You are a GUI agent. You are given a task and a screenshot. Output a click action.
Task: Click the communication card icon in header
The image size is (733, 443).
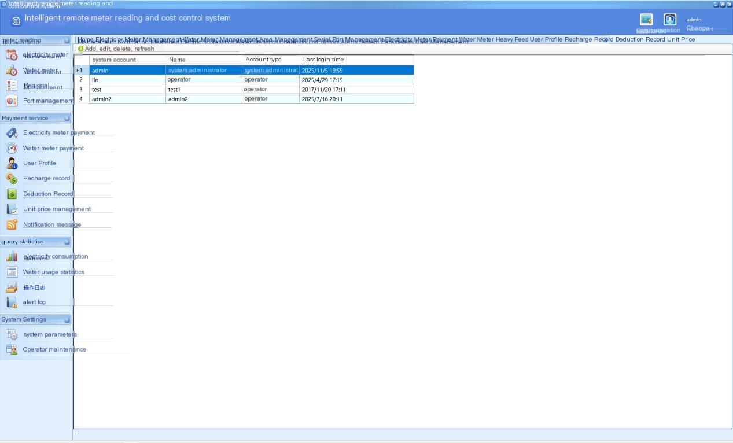[x=646, y=19]
